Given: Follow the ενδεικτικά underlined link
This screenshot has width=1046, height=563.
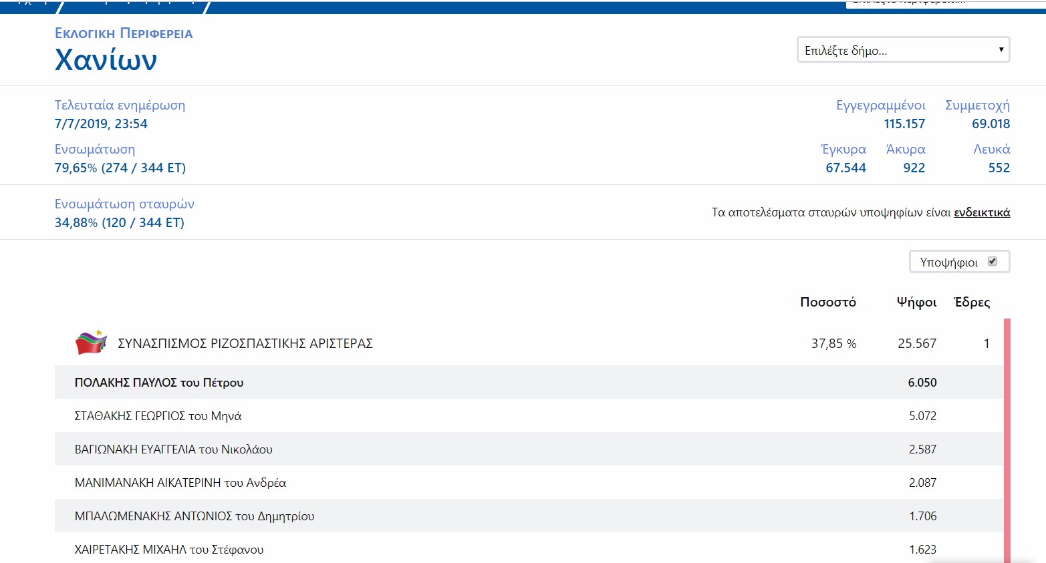Looking at the screenshot, I should (x=981, y=212).
